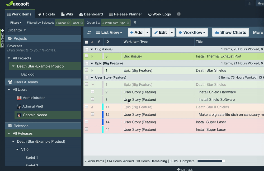
Task: Check the User Story (Feature) group checkbox
Action: (87, 77)
